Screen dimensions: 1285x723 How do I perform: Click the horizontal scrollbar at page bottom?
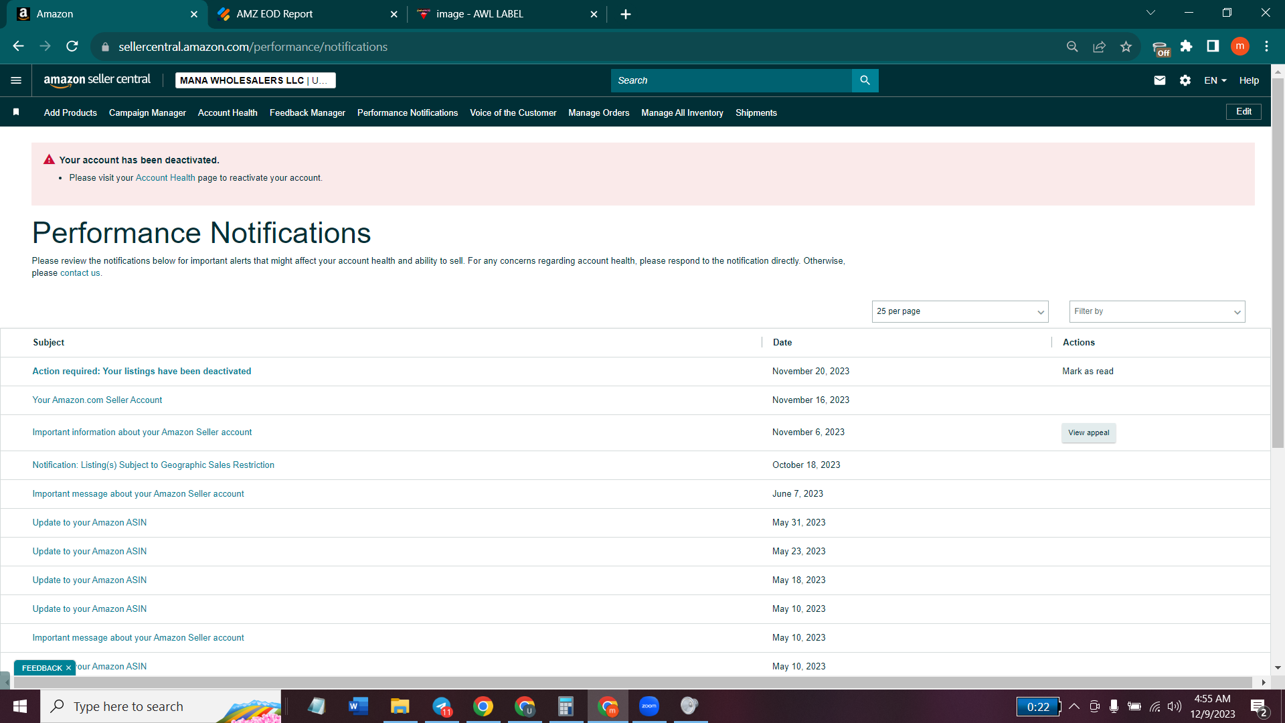tap(632, 682)
